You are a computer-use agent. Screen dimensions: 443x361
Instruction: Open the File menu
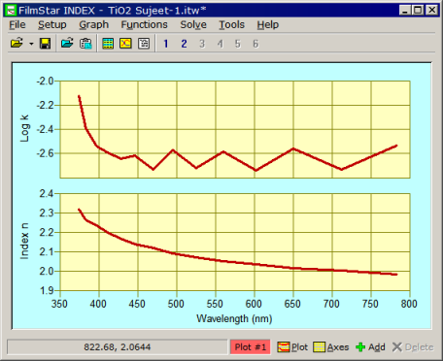coord(17,25)
